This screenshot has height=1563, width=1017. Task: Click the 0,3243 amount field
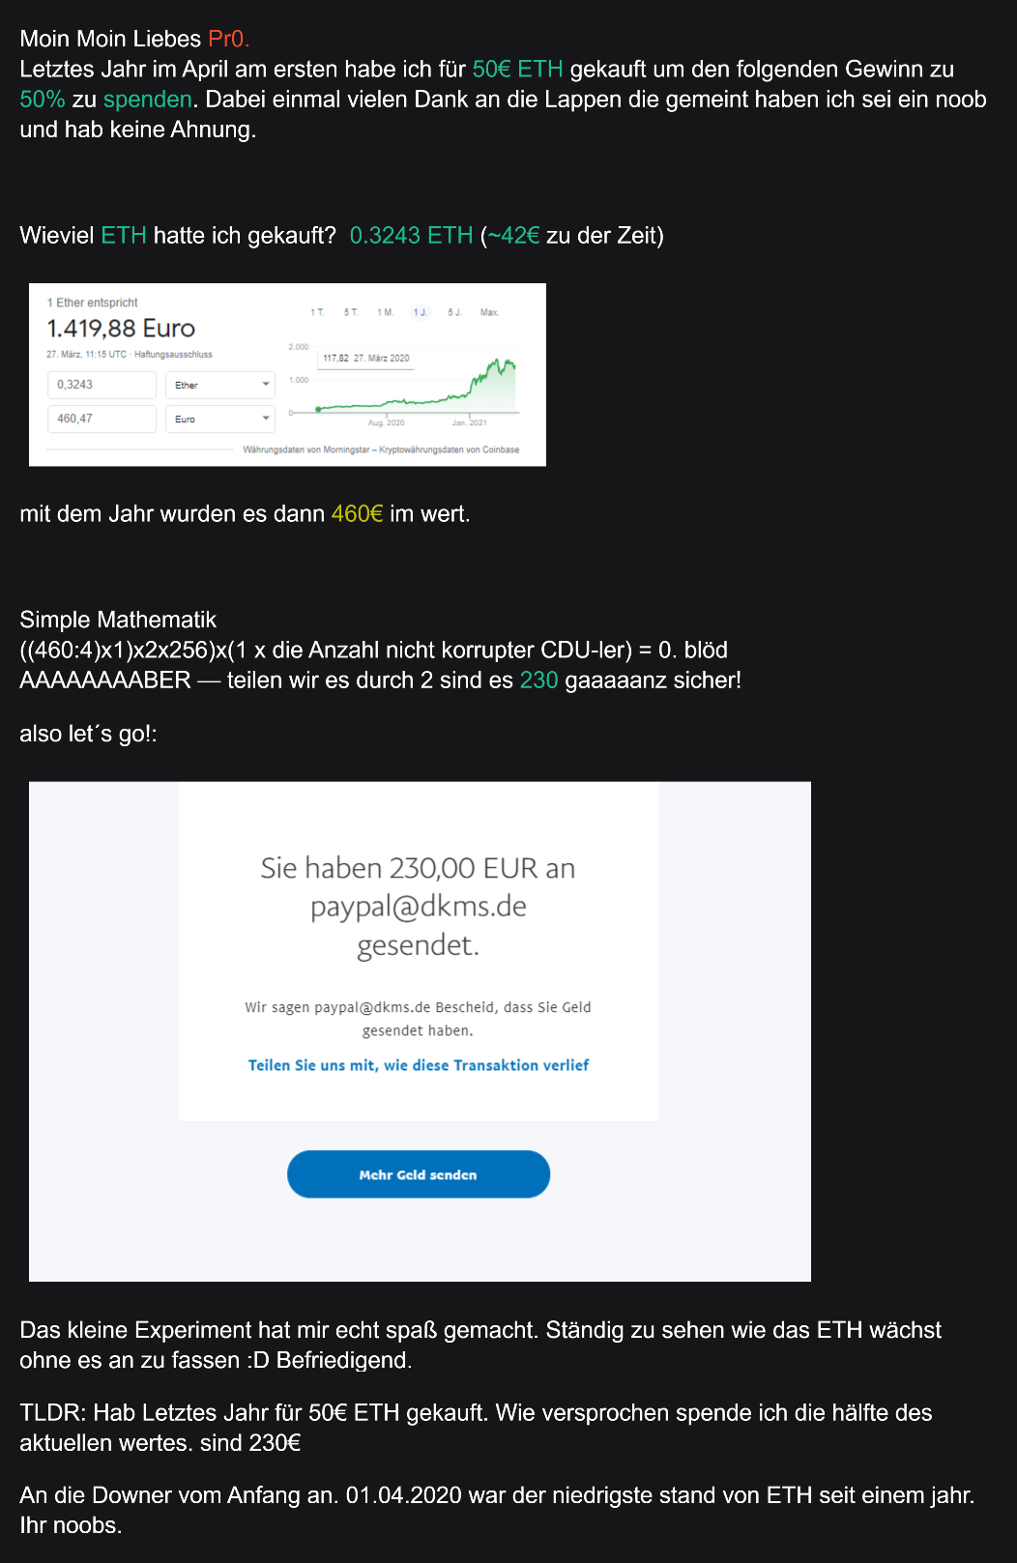click(x=102, y=385)
